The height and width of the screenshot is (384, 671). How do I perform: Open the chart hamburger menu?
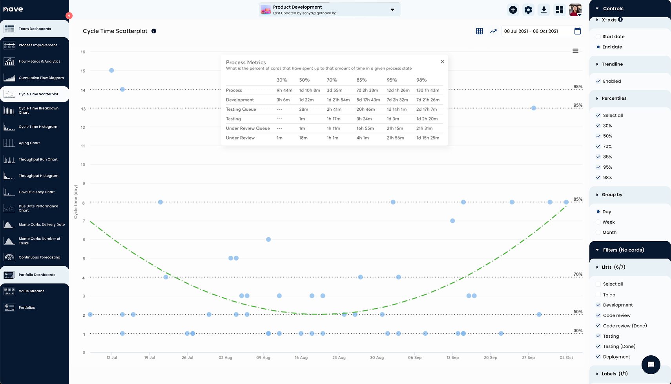tap(575, 51)
